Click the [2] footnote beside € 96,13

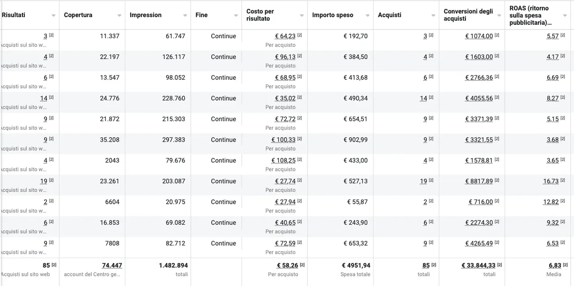tap(300, 56)
